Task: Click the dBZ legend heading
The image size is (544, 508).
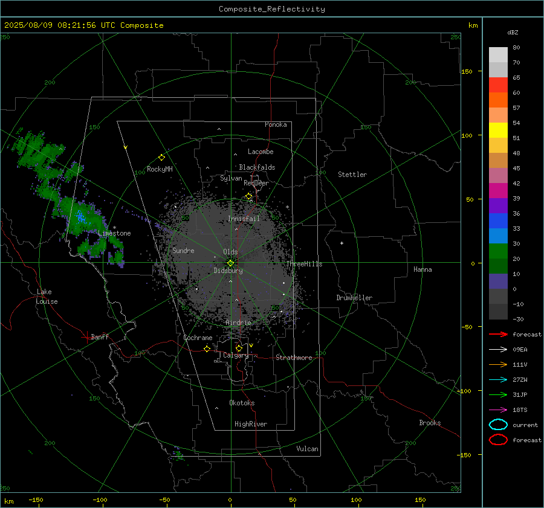Action: [513, 32]
